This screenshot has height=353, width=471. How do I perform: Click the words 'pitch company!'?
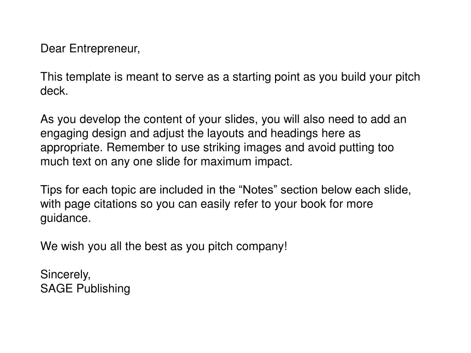point(248,246)
